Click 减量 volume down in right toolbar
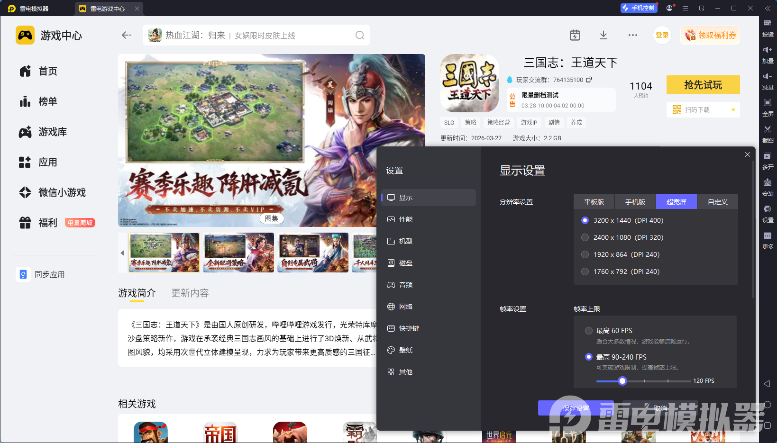Screen dimensions: 777x443 pyautogui.click(x=768, y=81)
